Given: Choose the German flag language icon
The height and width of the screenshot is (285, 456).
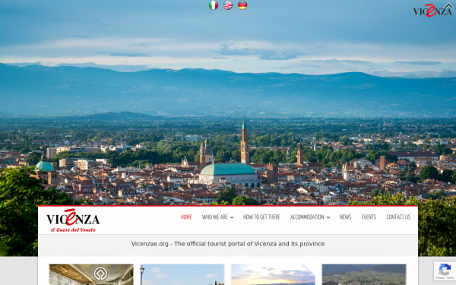Looking at the screenshot, I should (242, 5).
